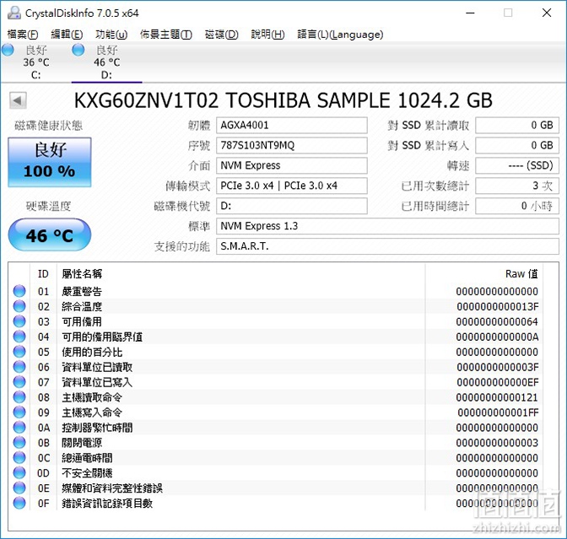Click the power on count 3 次 field

[517, 186]
